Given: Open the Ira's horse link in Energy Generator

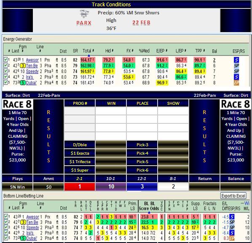Looking at the screenshot, I should (30, 77).
